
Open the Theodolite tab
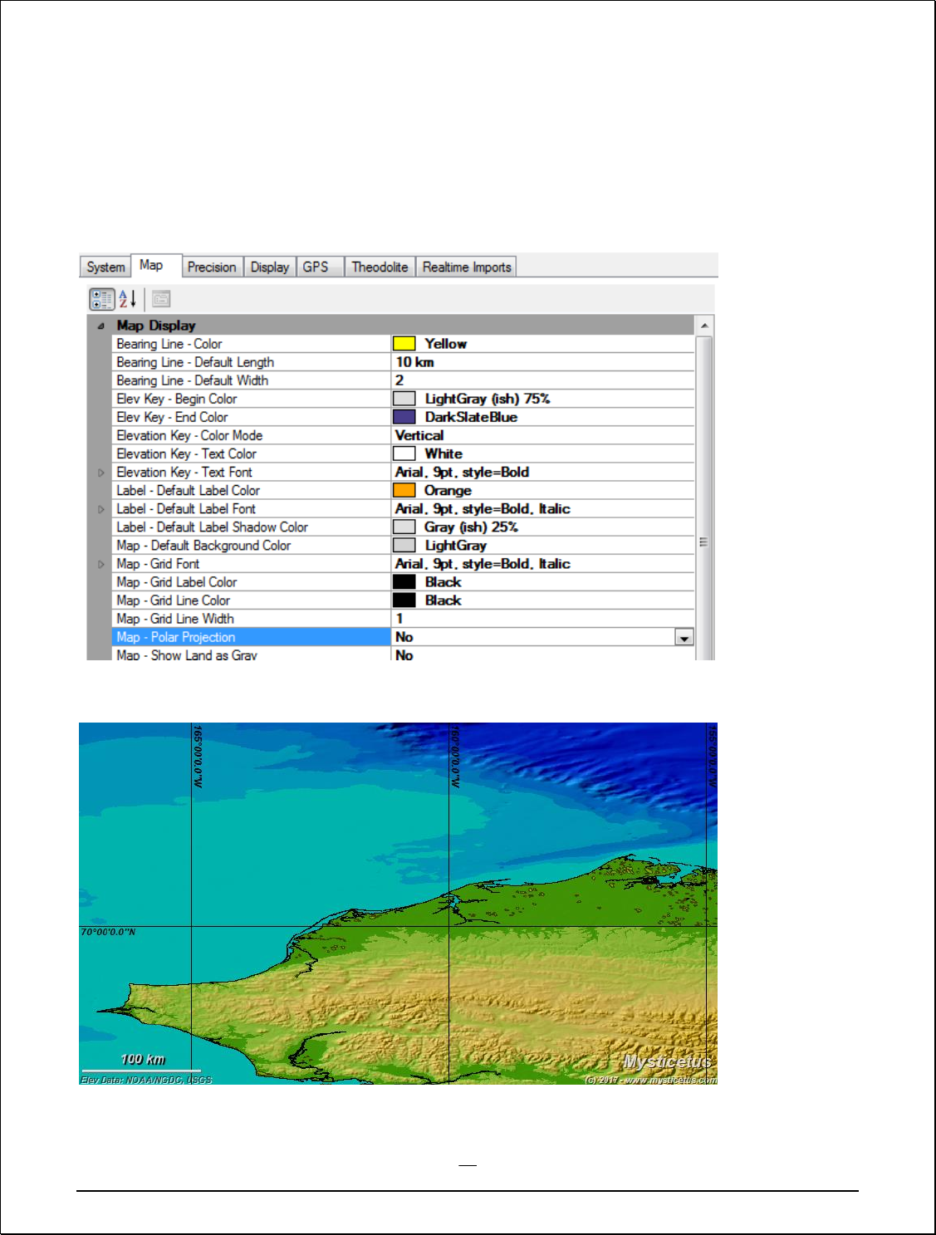tap(380, 267)
